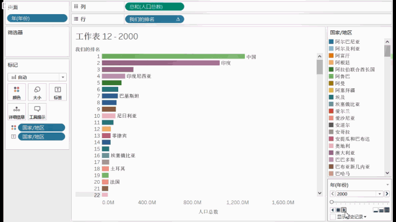The image size is (396, 222).
Task: Open the 颜色 color mark card
Action: (17, 92)
